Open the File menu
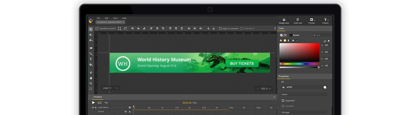Screen dimensions: 414x115 point(98,18)
